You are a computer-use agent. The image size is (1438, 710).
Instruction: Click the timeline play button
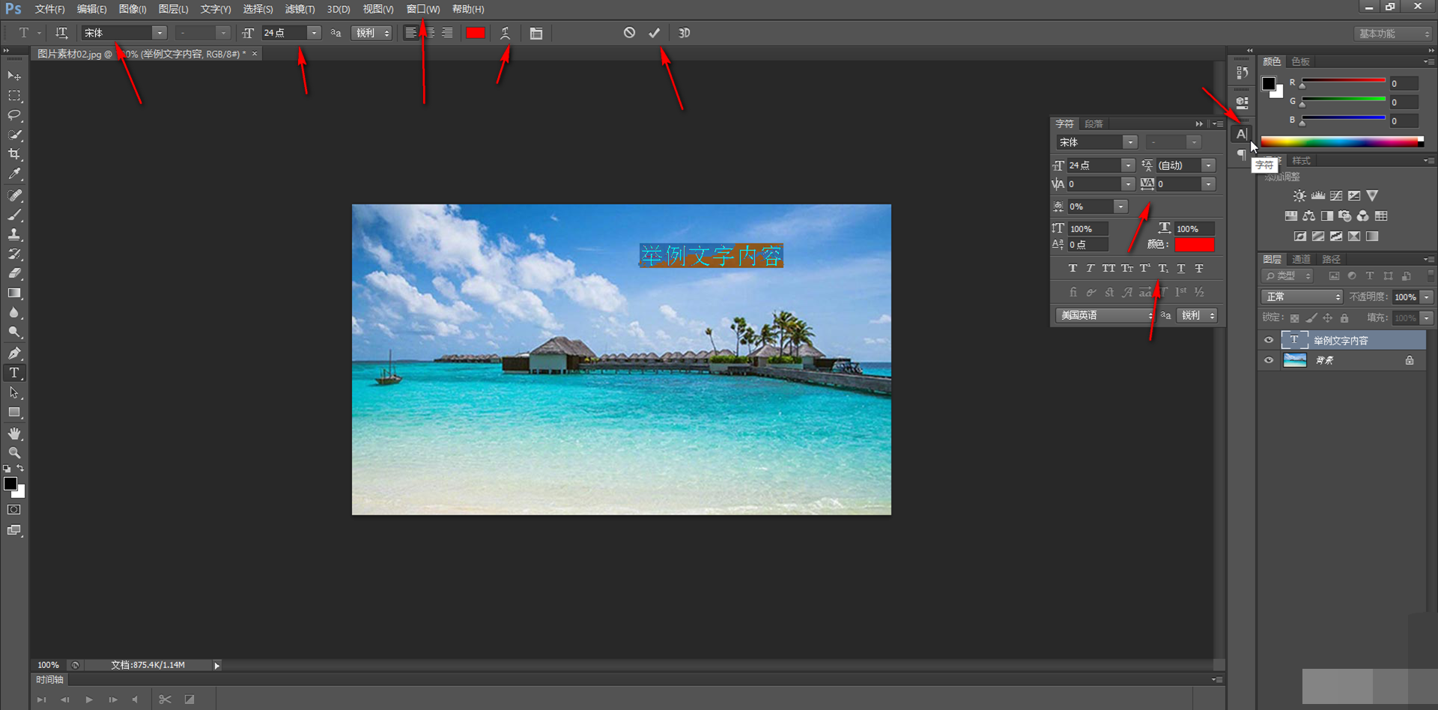89,700
